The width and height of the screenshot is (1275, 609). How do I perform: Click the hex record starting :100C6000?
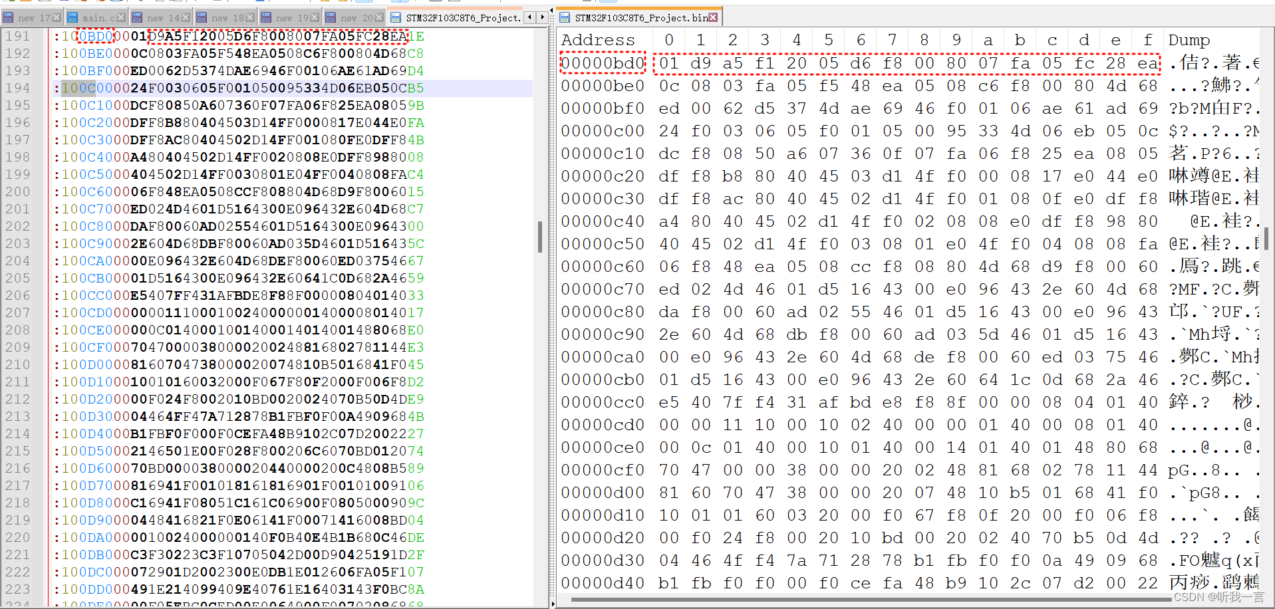[239, 191]
